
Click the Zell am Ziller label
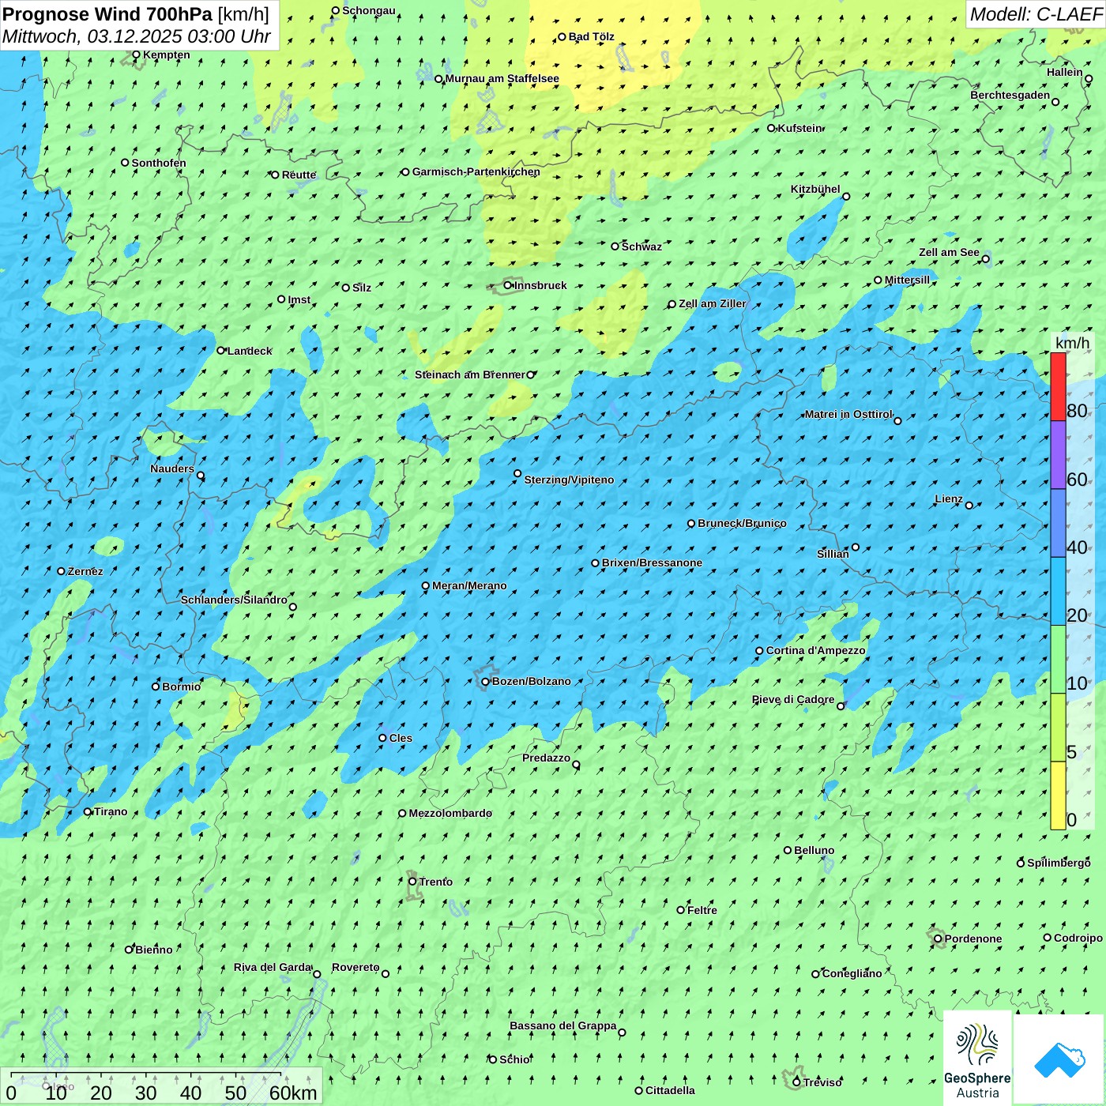712,303
